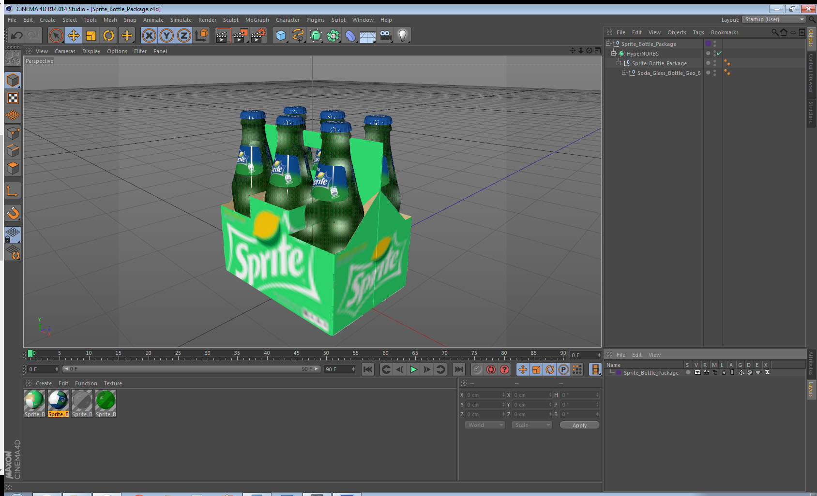This screenshot has height=496, width=817.
Task: Select Sprite_Bottle_Package layer in Layer Manager
Action: (x=651, y=373)
